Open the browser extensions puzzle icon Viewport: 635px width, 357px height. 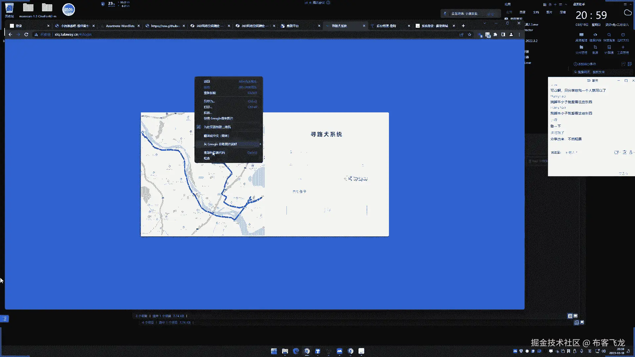click(x=495, y=34)
